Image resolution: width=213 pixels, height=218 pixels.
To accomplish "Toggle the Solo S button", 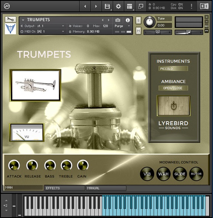I will pos(138,21).
